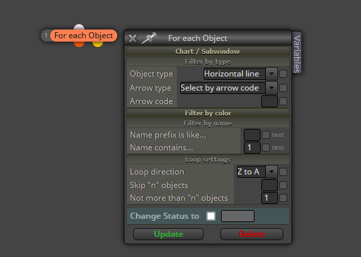
Task: Close the For each Object dialog
Action: coord(133,38)
